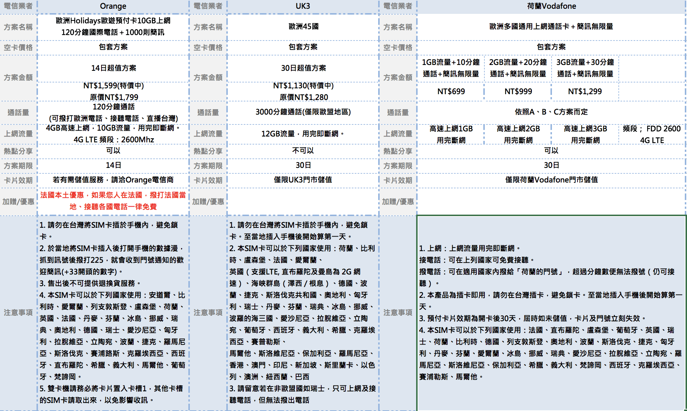
Task: Click the 通話量 label in Orange table
Action: 18,112
